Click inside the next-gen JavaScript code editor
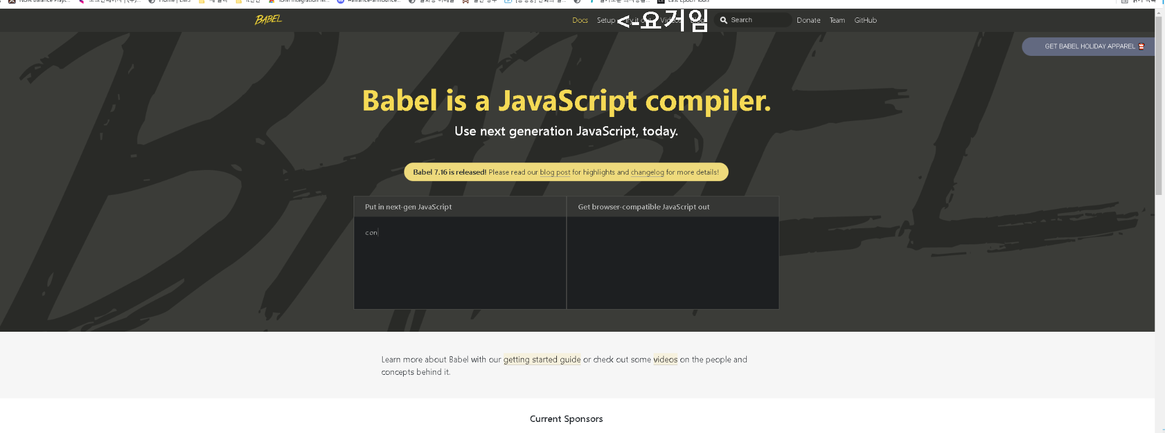The height and width of the screenshot is (433, 1165). (x=460, y=263)
